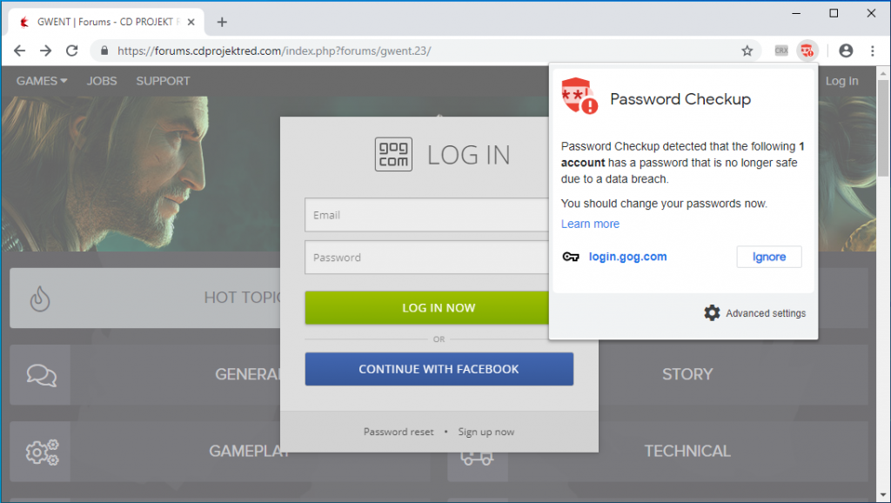Click the Advanced settings gear icon
This screenshot has width=891, height=503.
712,312
